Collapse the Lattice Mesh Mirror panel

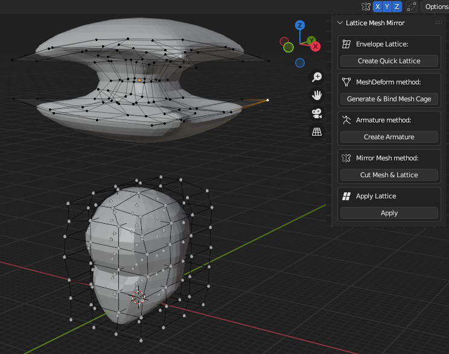pyautogui.click(x=340, y=23)
